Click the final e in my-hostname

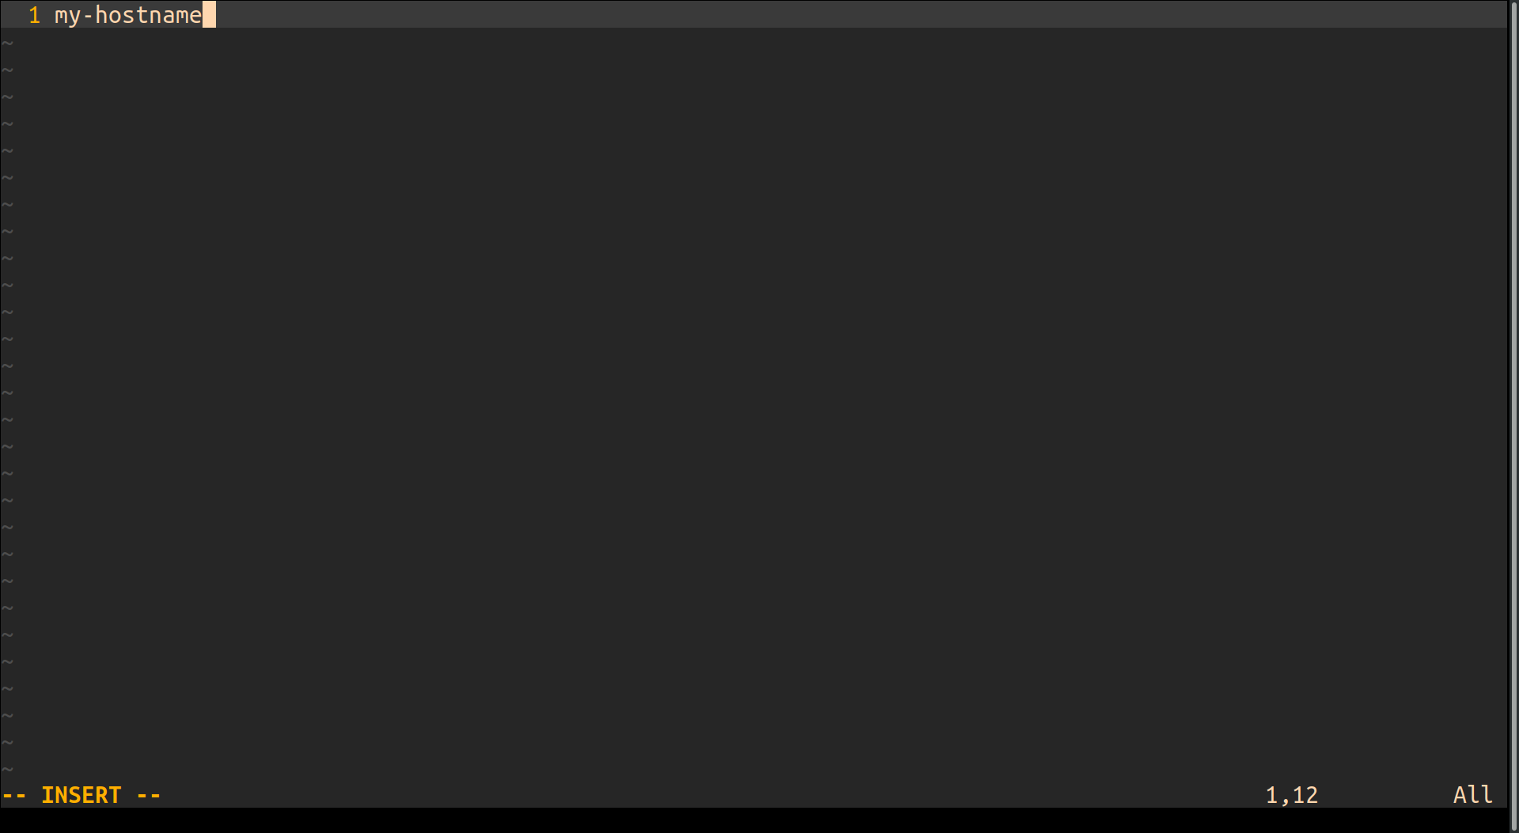coord(195,16)
